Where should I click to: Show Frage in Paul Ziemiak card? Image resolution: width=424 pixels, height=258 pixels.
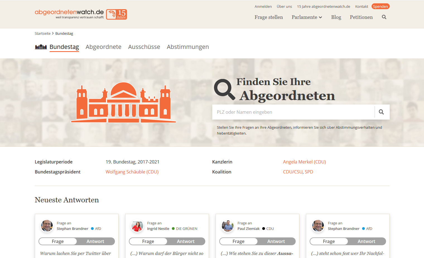(238, 241)
